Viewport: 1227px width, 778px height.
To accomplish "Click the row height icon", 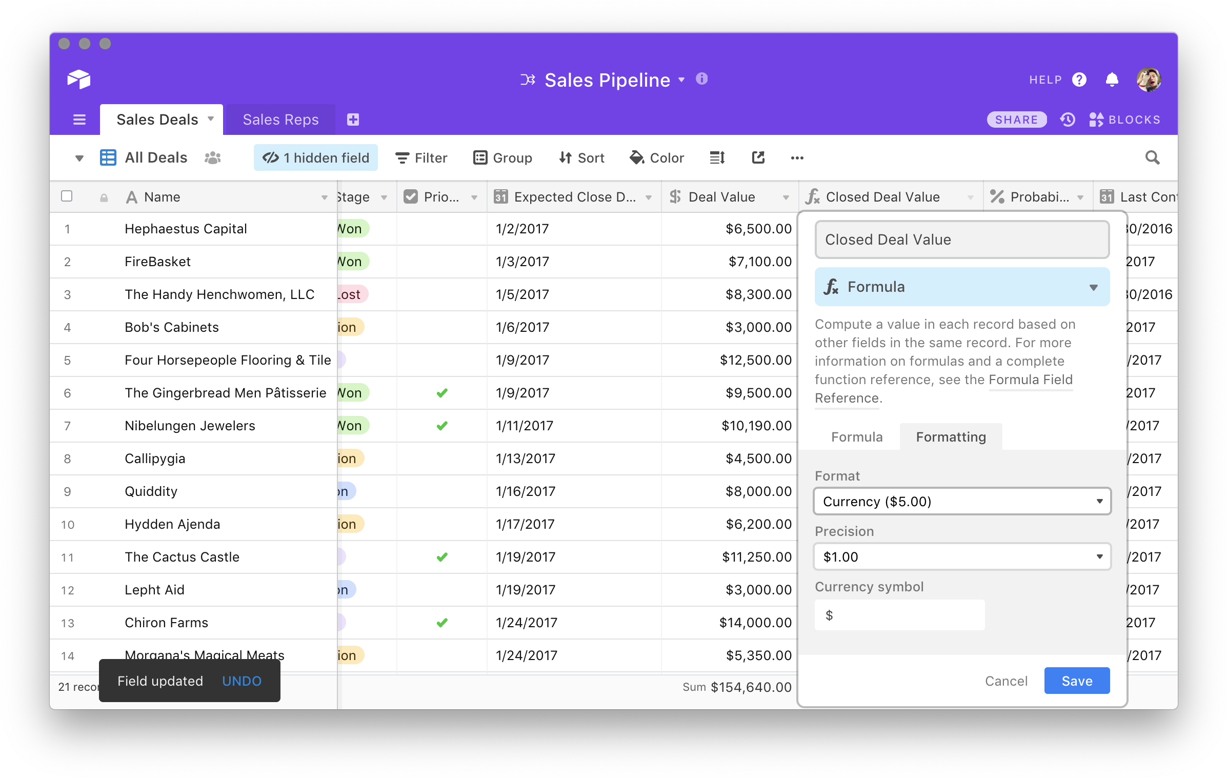I will pos(717,157).
